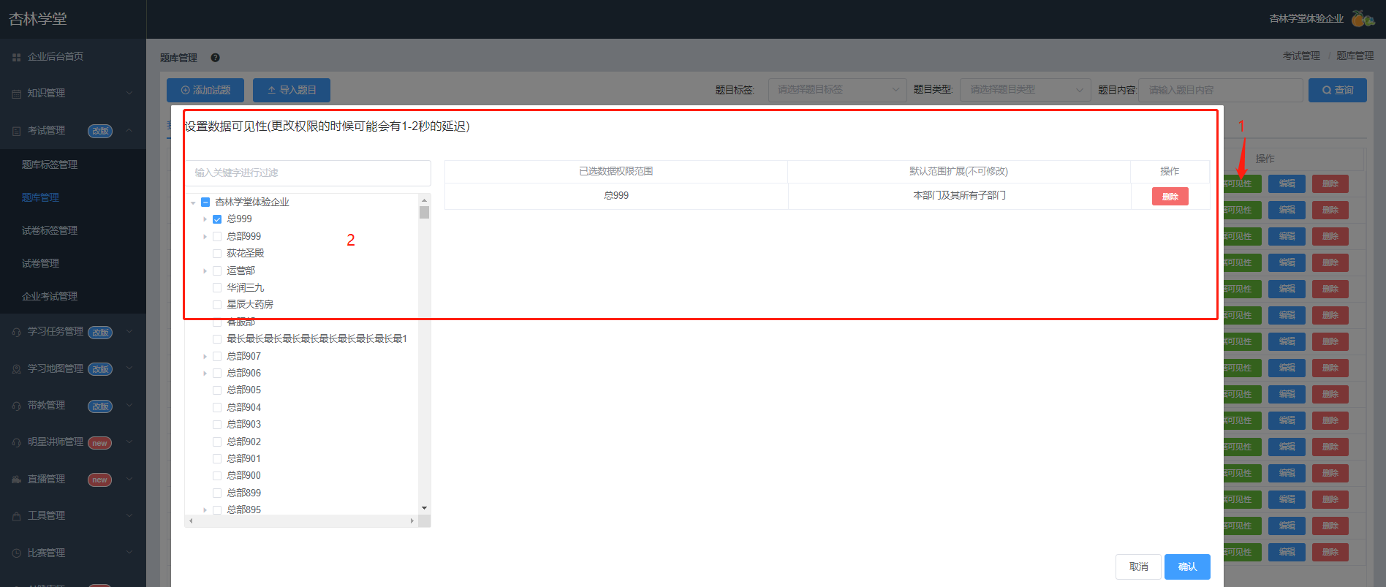Open 企业考试管理 in the sidebar

pos(50,296)
